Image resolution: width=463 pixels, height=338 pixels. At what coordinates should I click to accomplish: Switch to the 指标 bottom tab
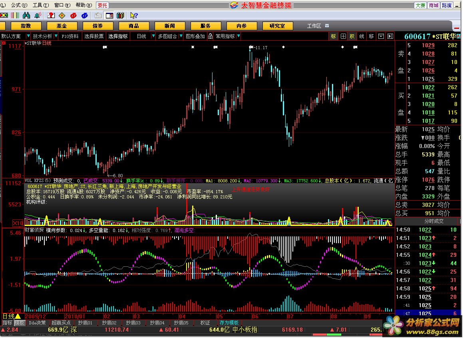tap(7, 323)
